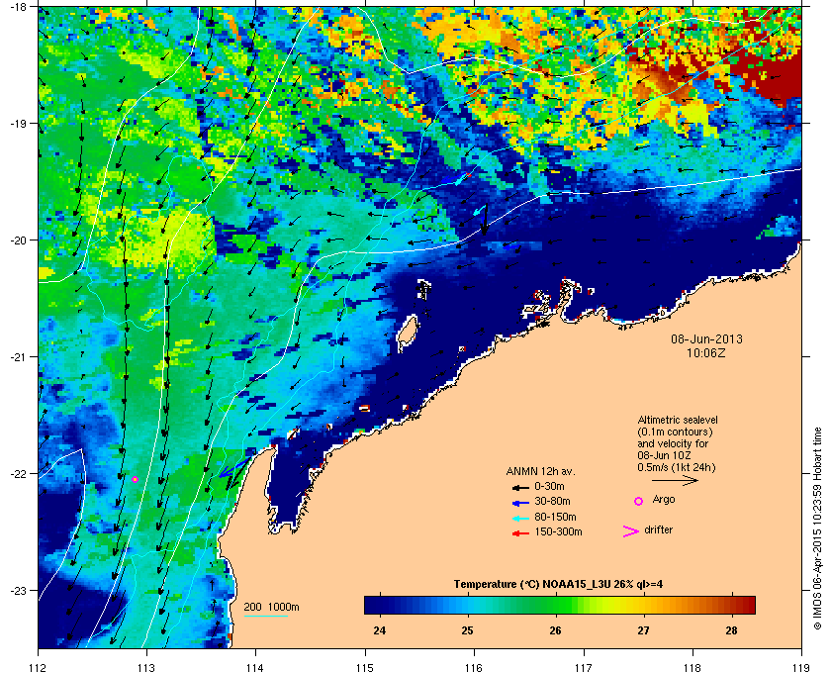This screenshot has width=831, height=673.
Task: Click the date label 08-Jun-2013
Action: coord(707,338)
